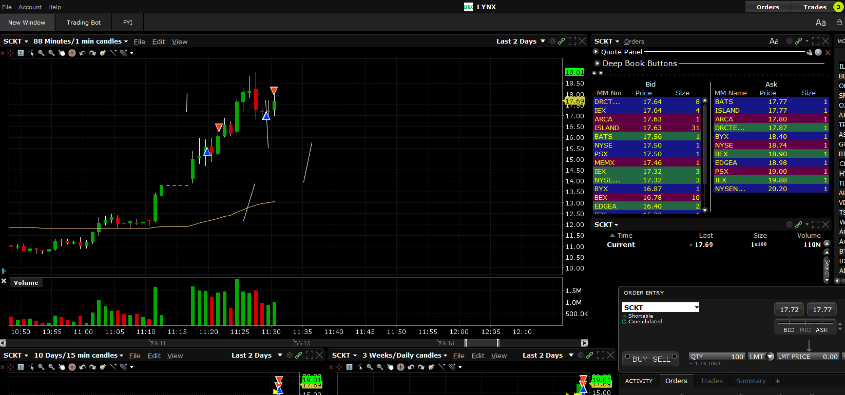Click the link icon in time and sales panel
The width and height of the screenshot is (845, 395).
(x=799, y=224)
